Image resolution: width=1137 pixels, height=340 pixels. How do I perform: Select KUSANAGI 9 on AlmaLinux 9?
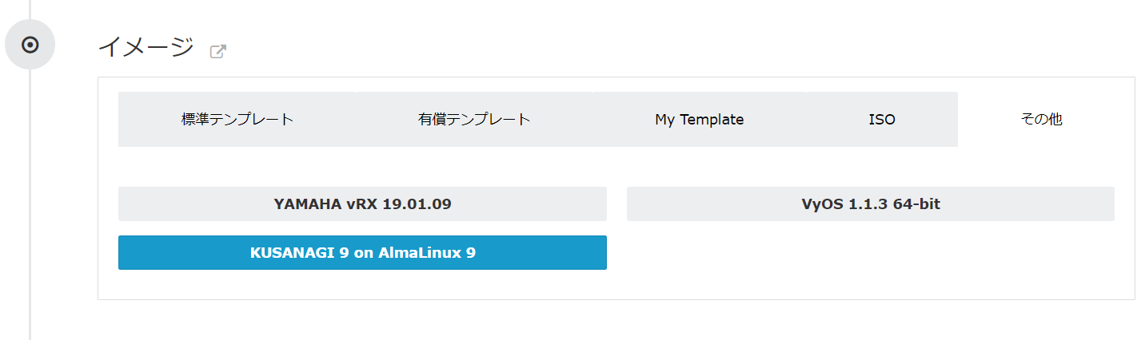point(362,253)
